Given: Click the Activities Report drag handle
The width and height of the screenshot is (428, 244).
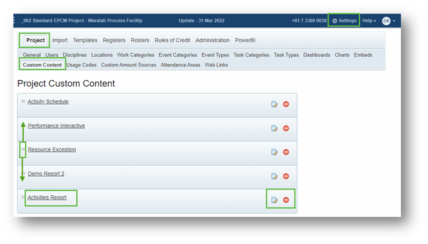Looking at the screenshot, I should click(x=23, y=197).
